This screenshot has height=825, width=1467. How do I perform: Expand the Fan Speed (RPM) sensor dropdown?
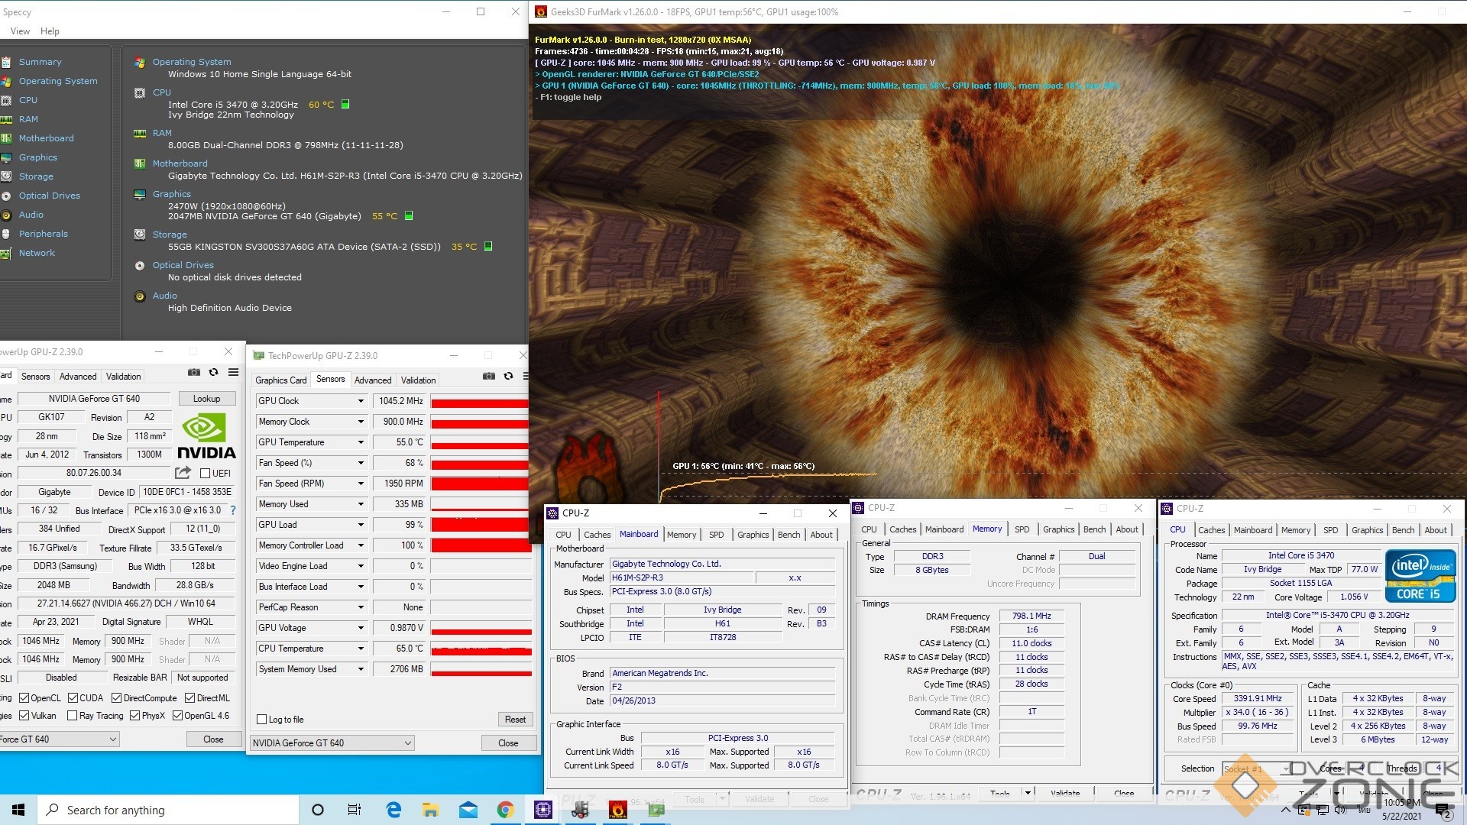361,484
